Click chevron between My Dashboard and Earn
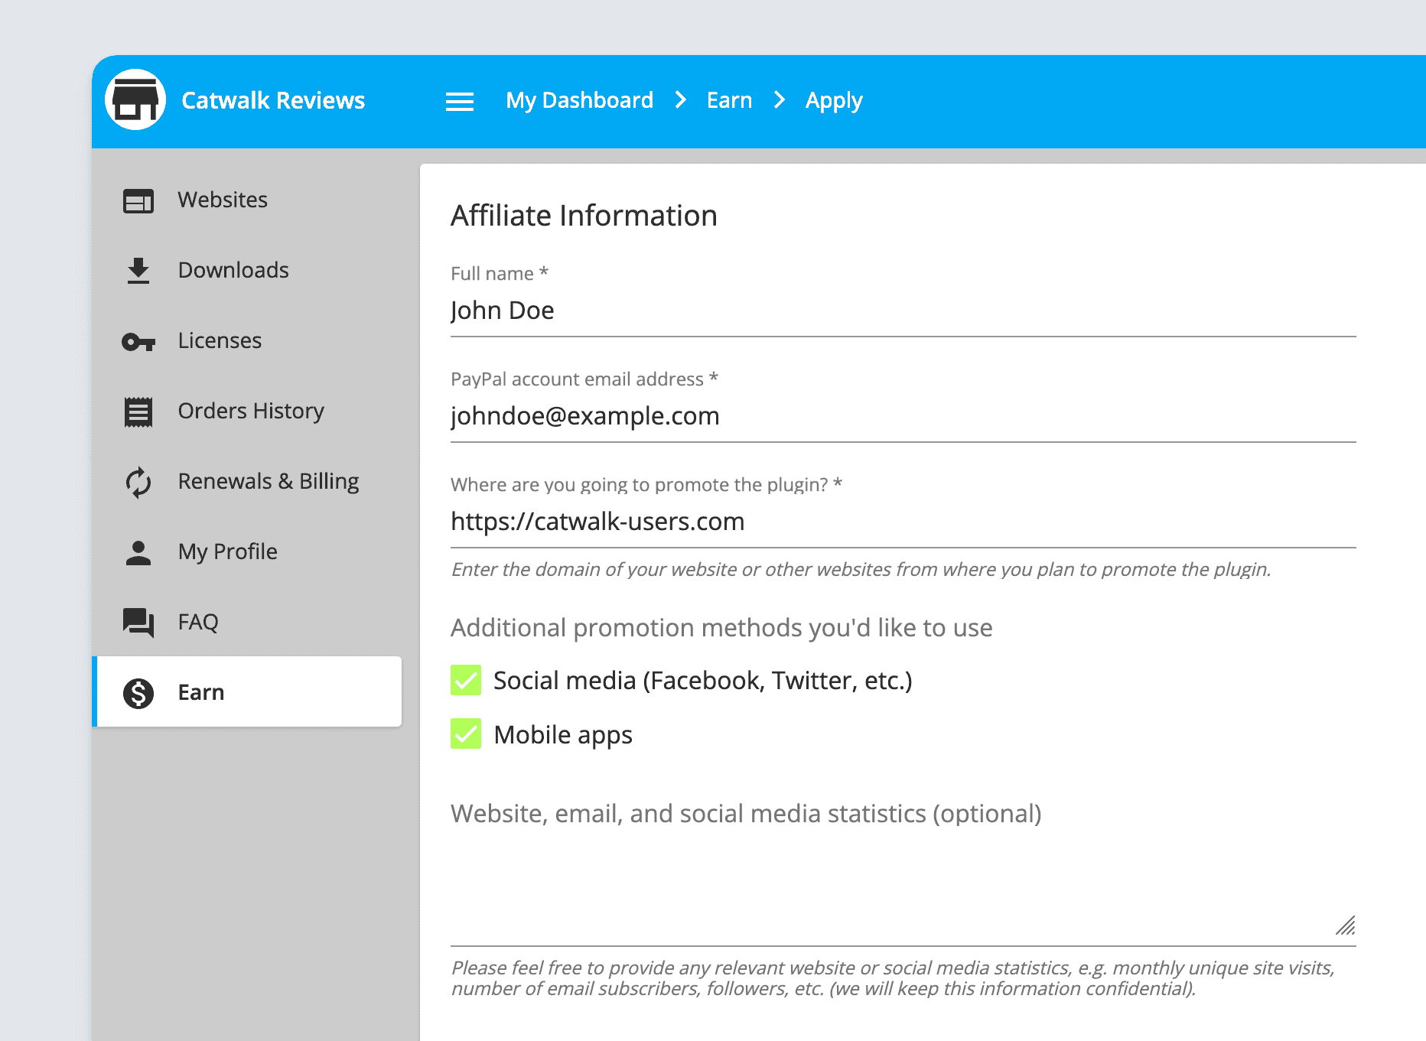1426x1041 pixels. pos(680,100)
